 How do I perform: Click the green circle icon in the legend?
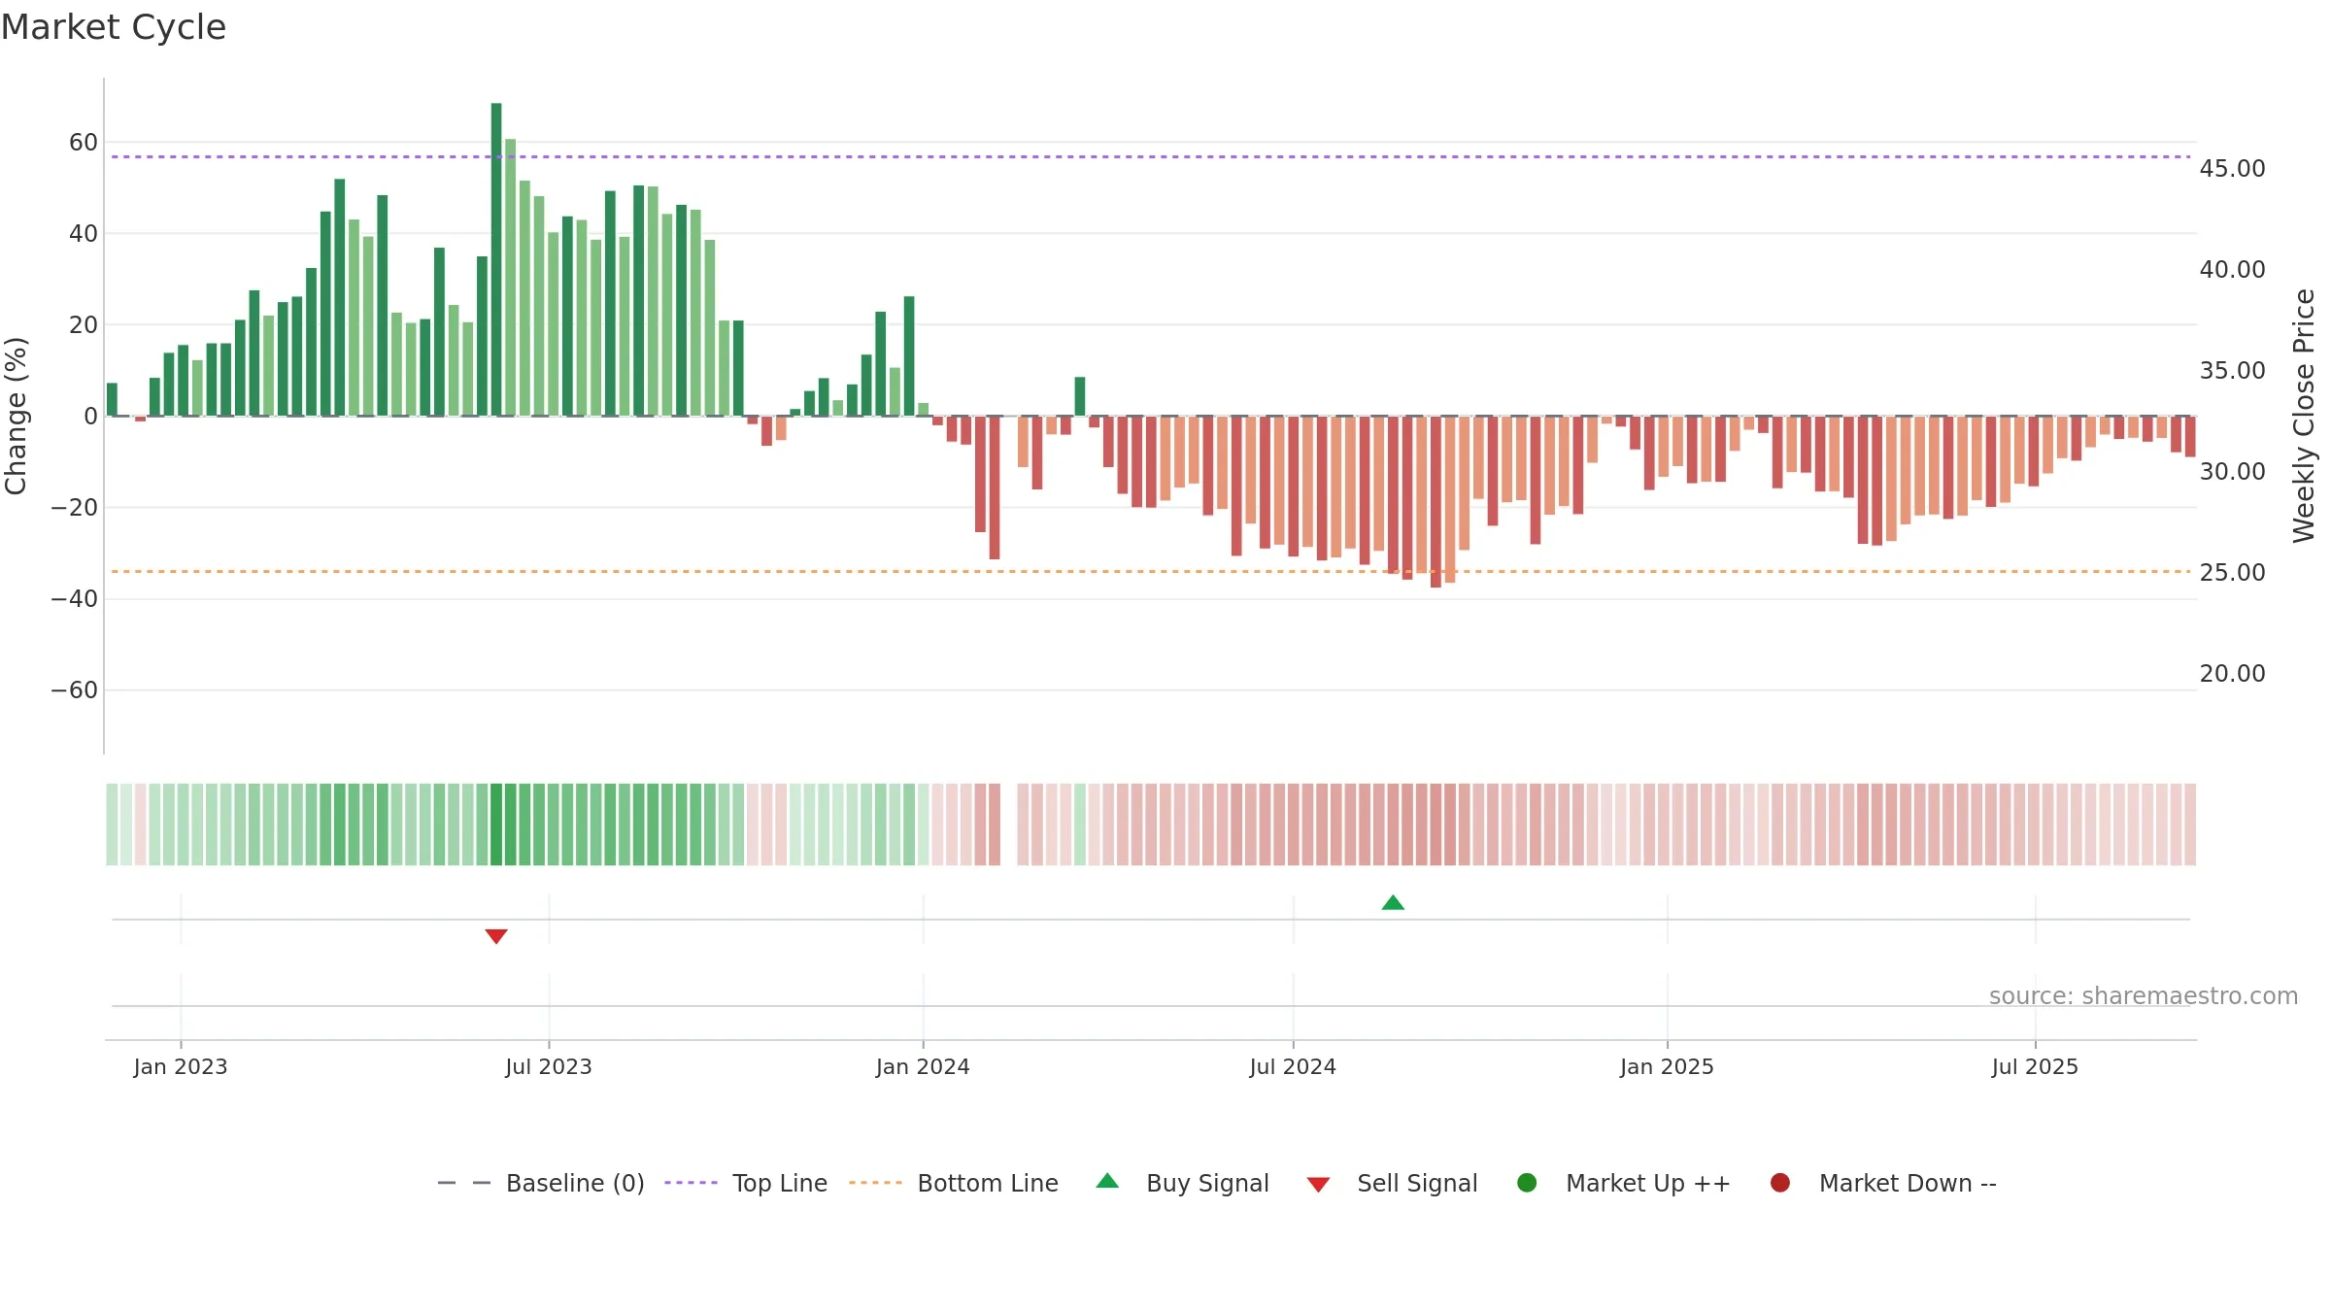(x=1527, y=1183)
